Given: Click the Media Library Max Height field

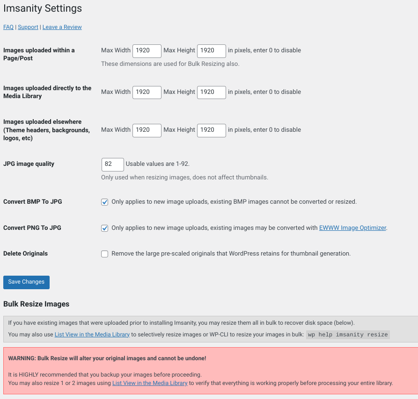Looking at the screenshot, I should coord(212,92).
